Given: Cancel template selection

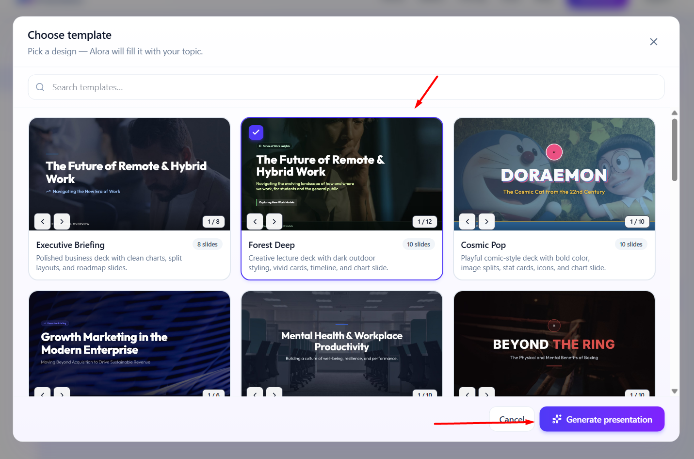Looking at the screenshot, I should click(512, 419).
